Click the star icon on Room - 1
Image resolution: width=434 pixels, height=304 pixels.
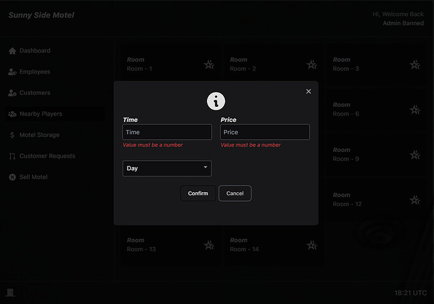click(209, 65)
